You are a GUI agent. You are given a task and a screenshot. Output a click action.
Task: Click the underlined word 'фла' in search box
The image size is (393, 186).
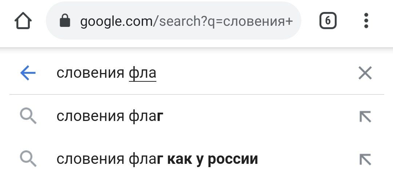(x=143, y=73)
